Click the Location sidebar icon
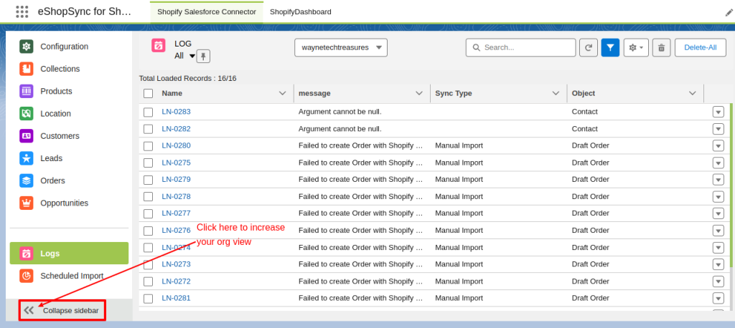 coord(27,114)
